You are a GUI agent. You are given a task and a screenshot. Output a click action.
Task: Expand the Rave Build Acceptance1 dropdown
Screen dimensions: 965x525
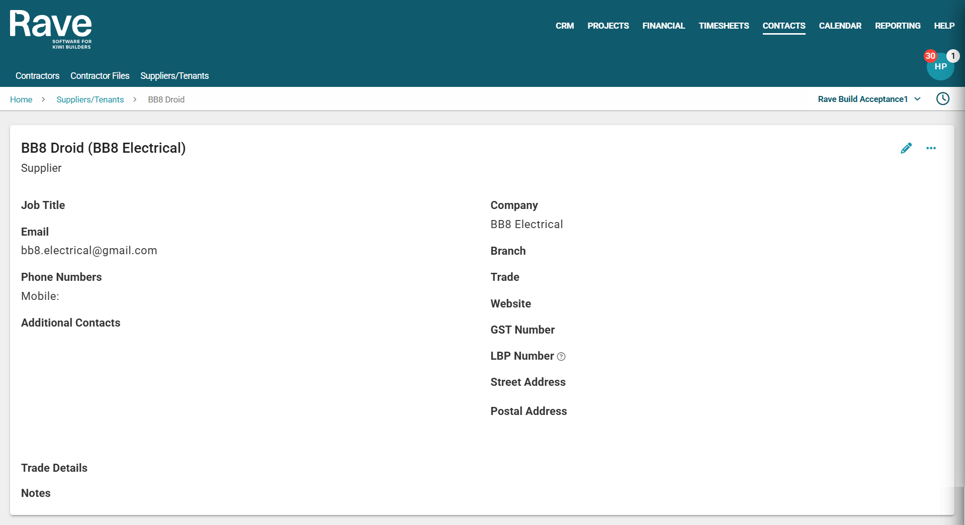pos(869,99)
